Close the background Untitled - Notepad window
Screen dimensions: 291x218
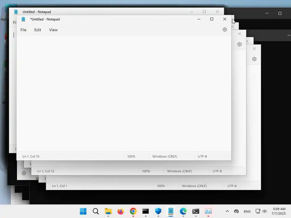[x=217, y=12]
